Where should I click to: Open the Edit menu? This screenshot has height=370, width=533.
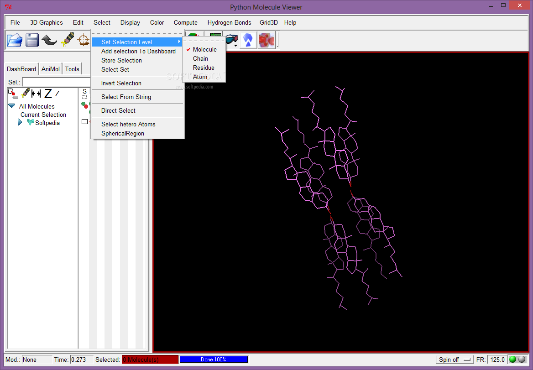click(x=78, y=22)
